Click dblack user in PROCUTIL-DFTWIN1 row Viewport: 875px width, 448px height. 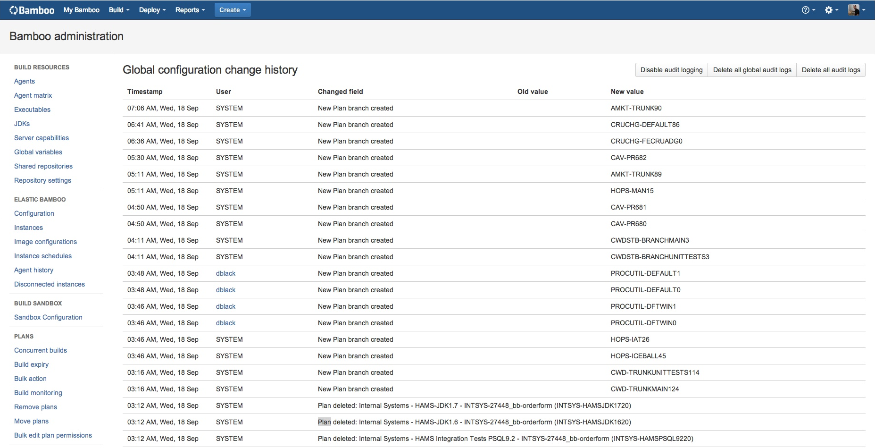pyautogui.click(x=225, y=306)
